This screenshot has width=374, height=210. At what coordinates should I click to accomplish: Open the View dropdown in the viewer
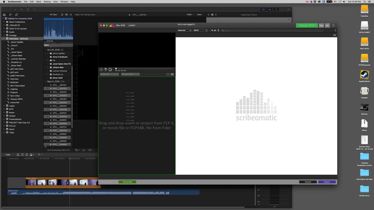click(200, 15)
